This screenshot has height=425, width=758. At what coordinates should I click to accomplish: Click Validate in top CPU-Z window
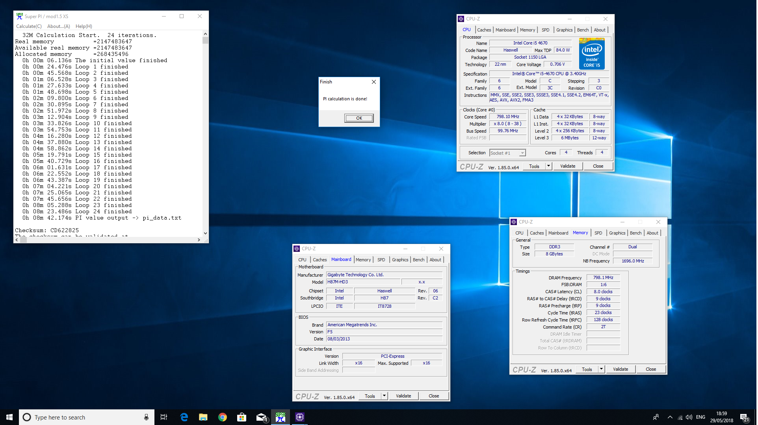coord(568,166)
